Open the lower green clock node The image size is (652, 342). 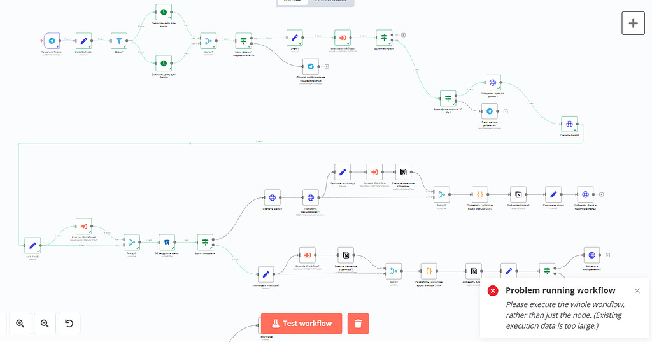coord(164,63)
